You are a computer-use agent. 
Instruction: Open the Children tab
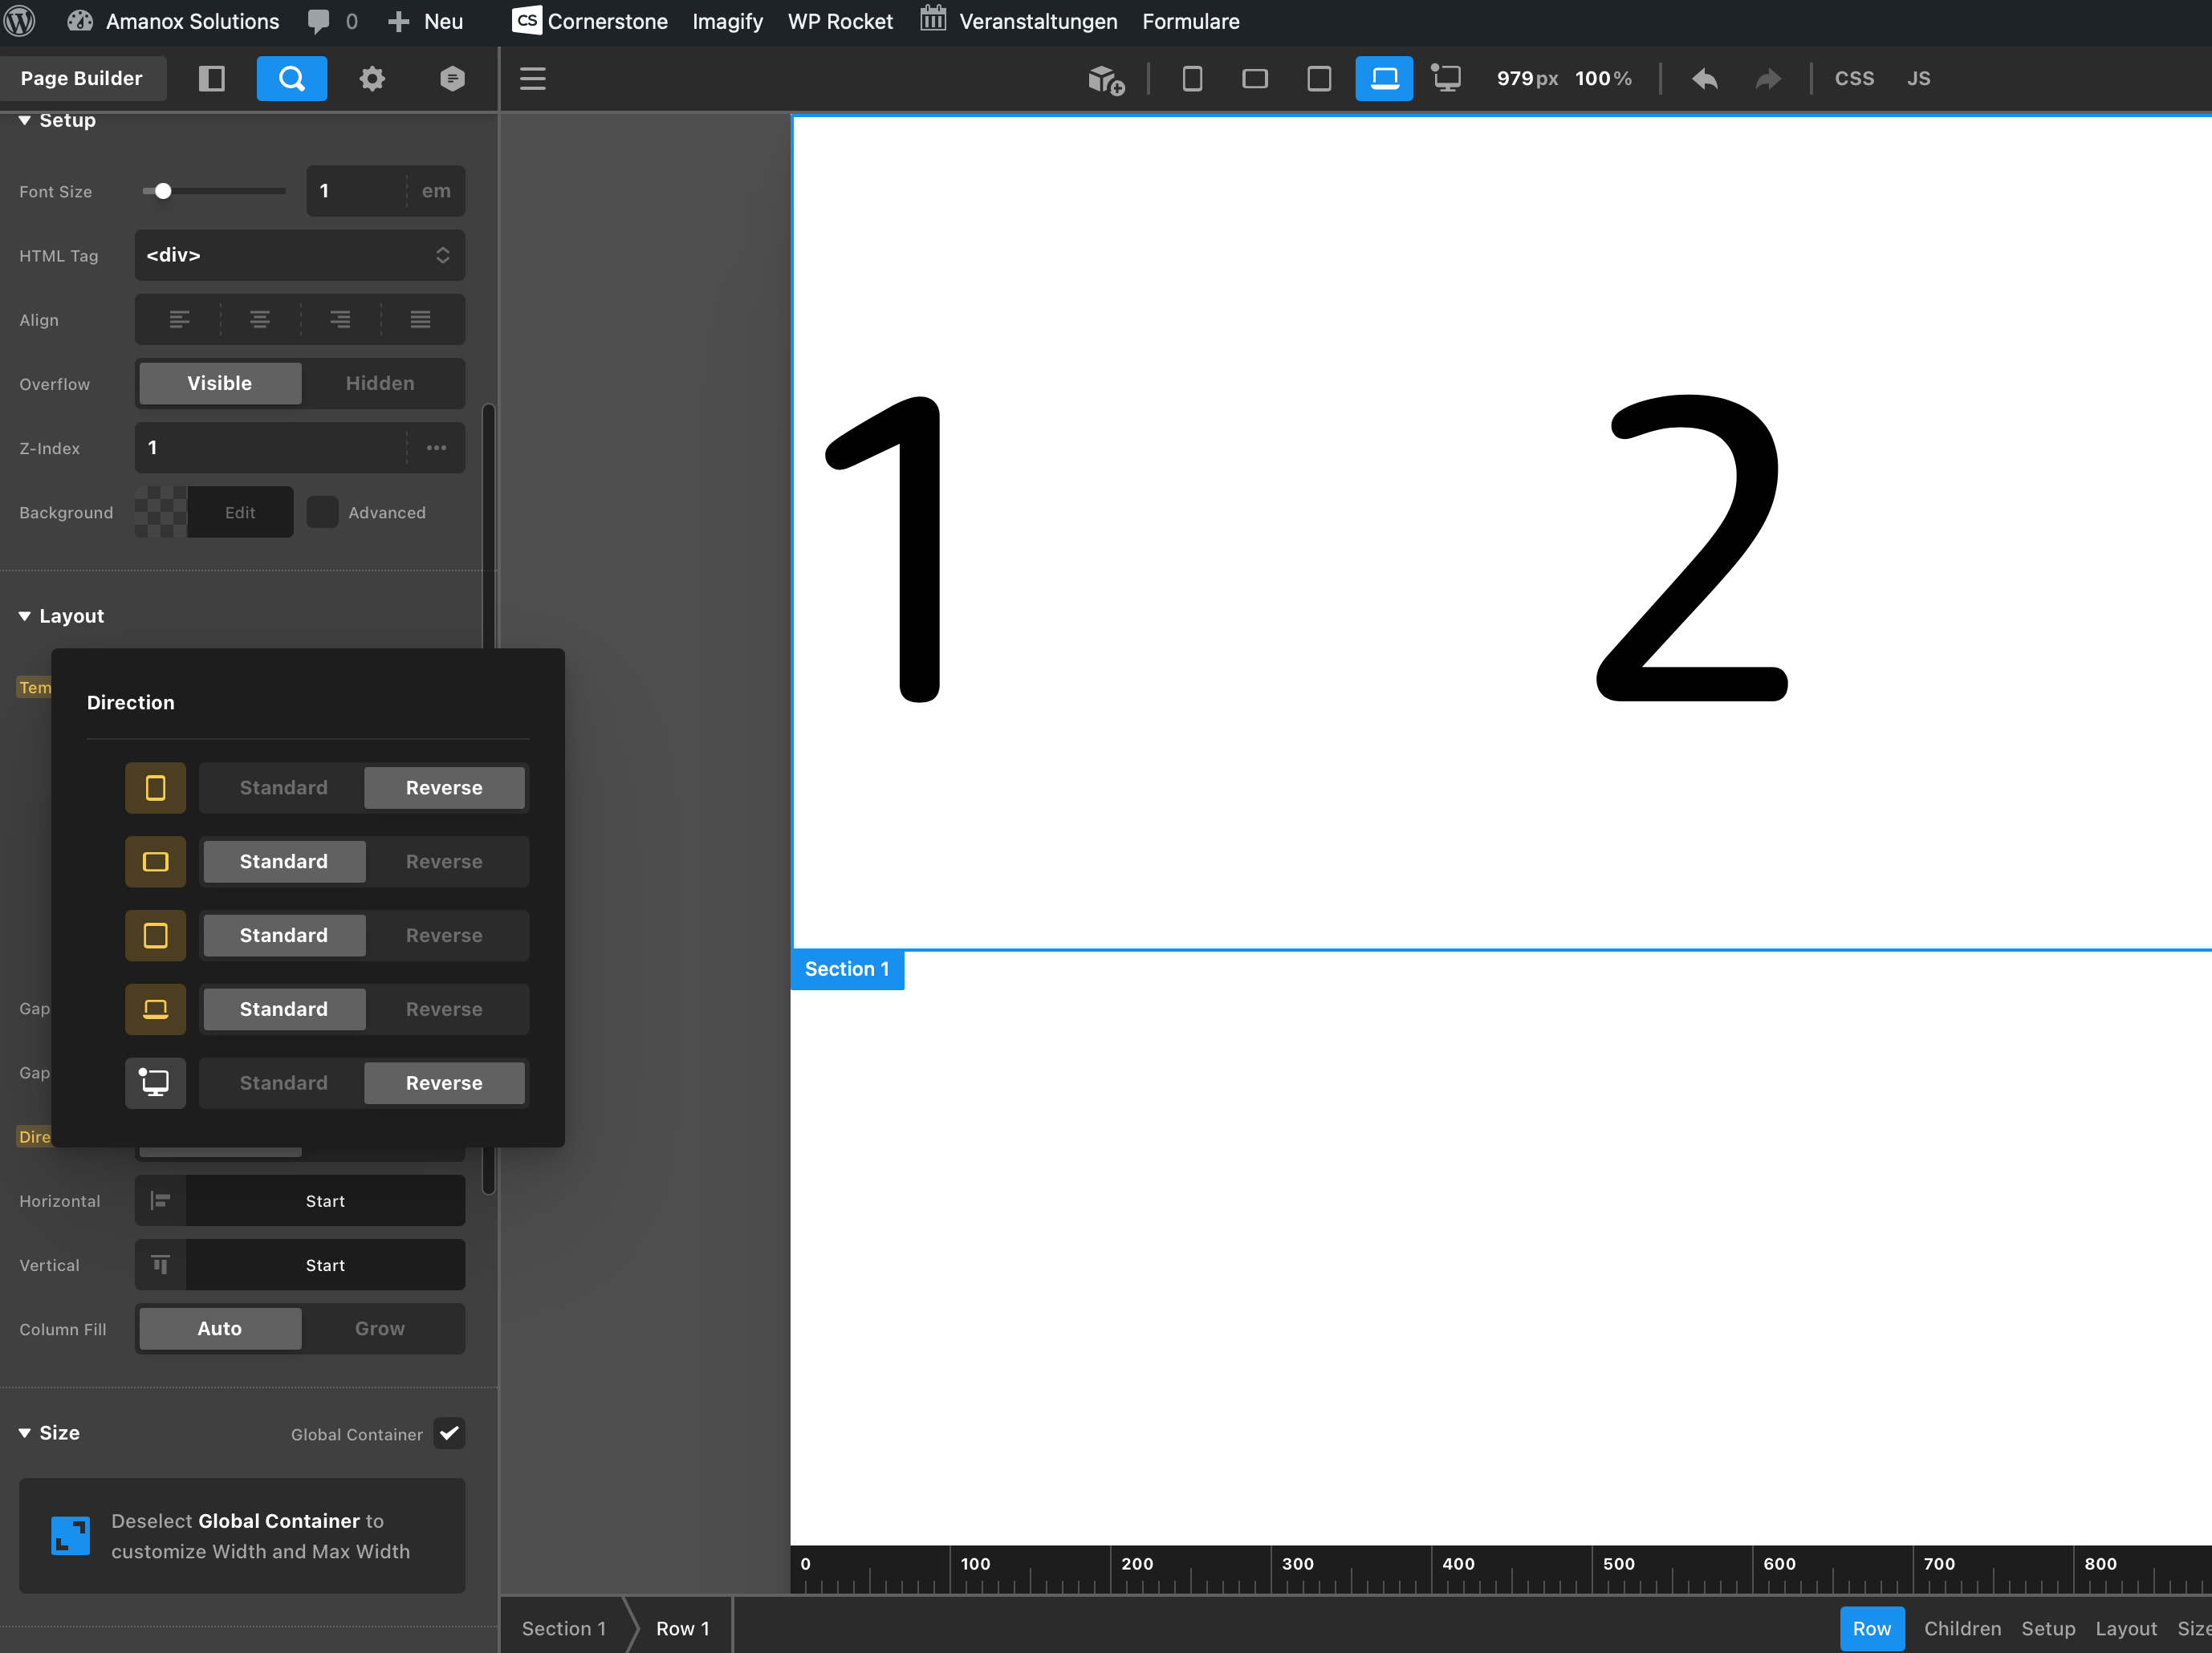tap(1961, 1628)
